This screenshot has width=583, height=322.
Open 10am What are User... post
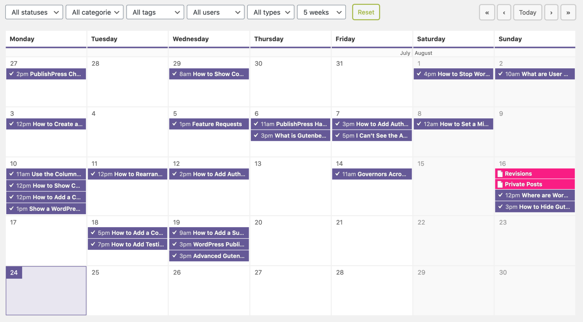coord(535,74)
